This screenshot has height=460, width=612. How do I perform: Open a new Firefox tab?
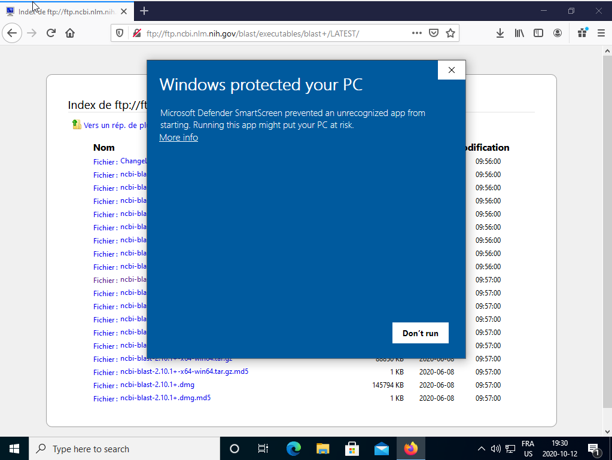(x=144, y=11)
